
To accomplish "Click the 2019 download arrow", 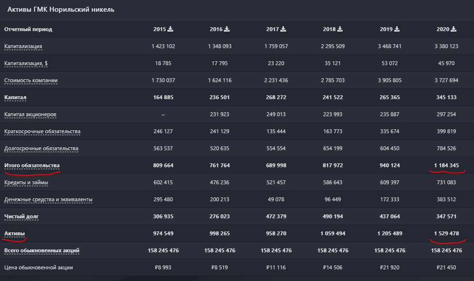I will [x=397, y=29].
